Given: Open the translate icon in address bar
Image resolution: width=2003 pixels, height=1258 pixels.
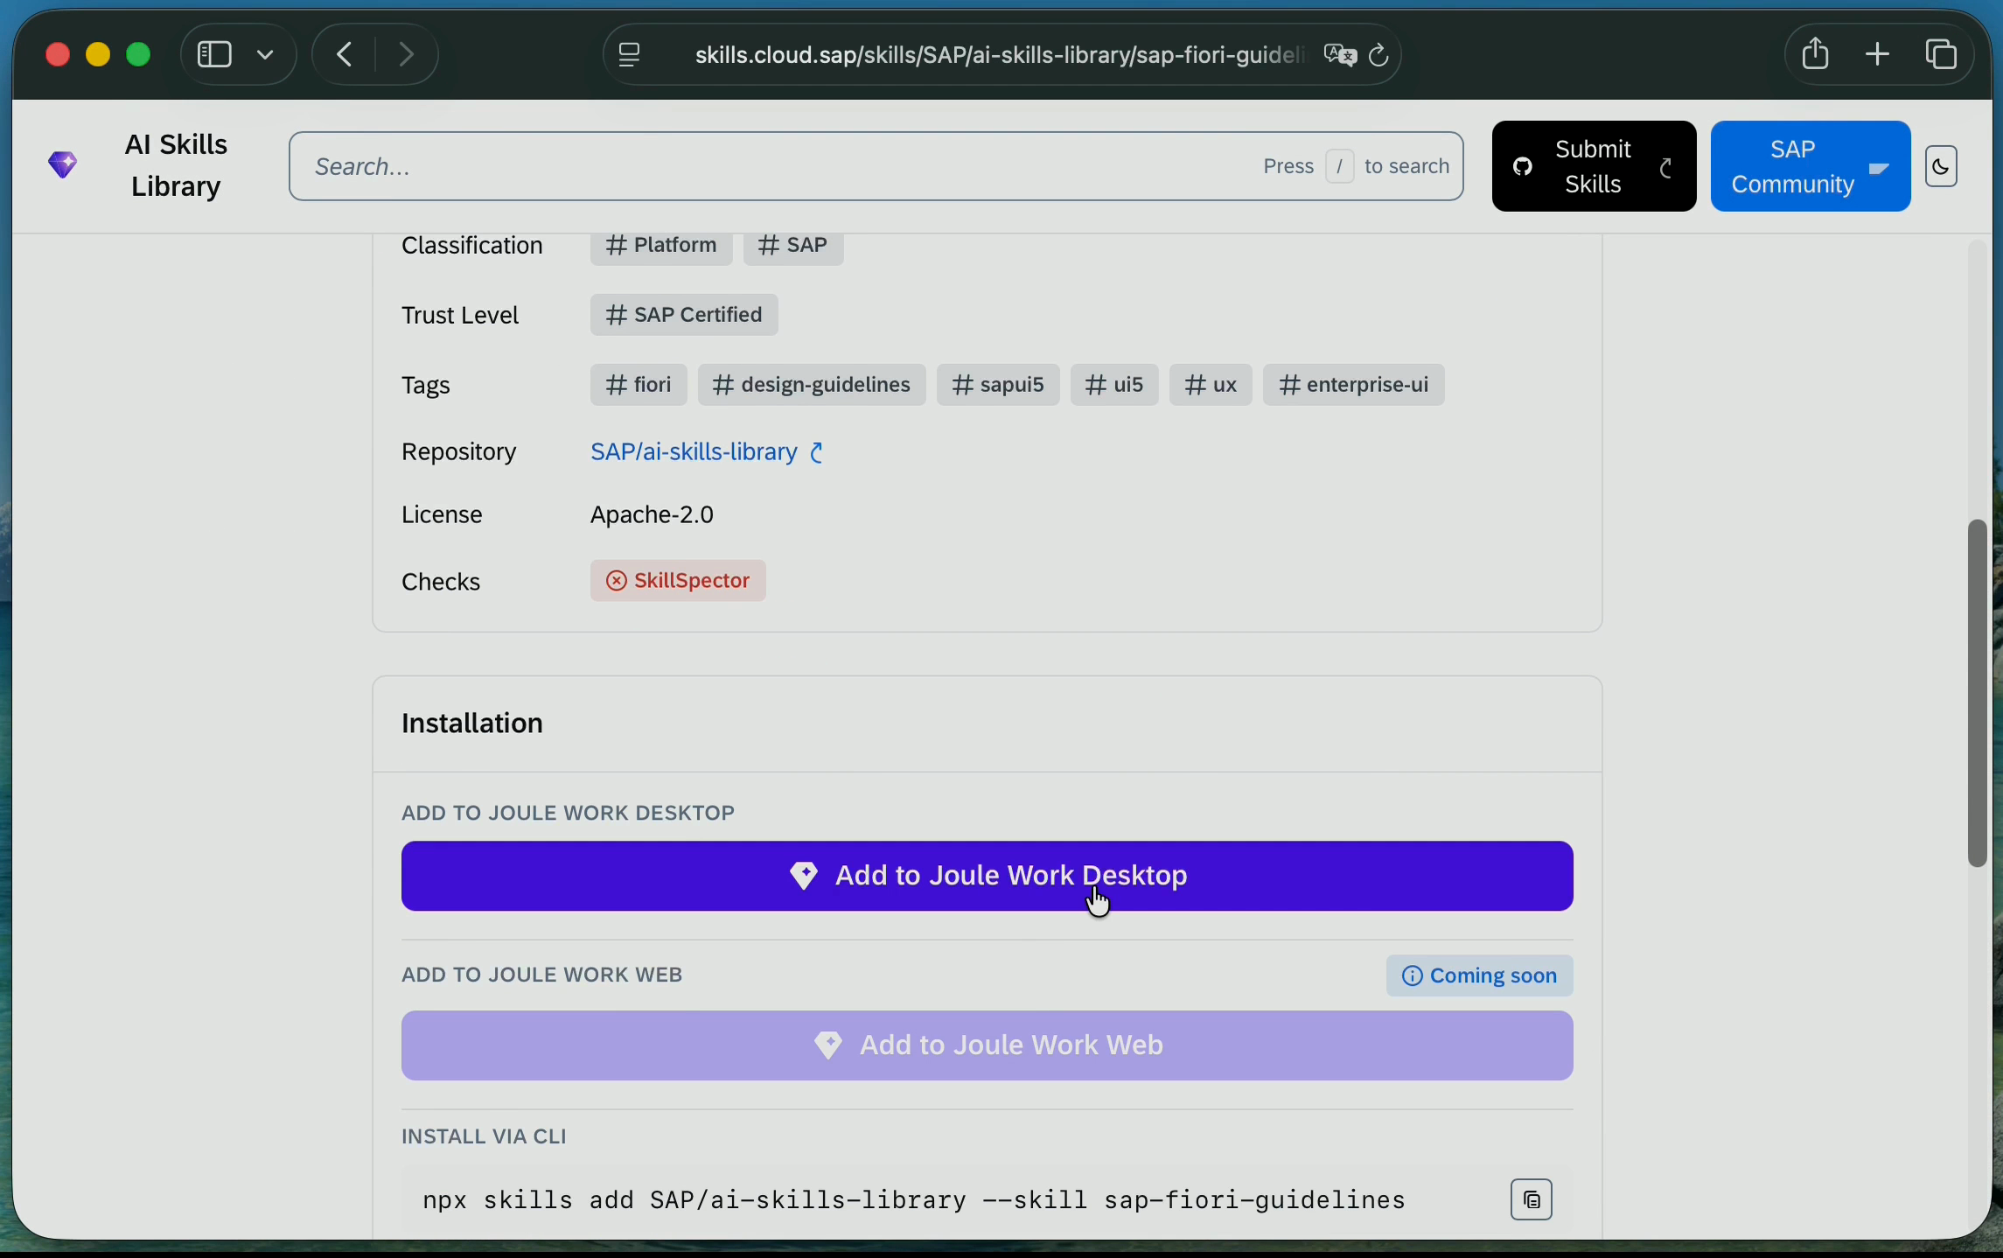Looking at the screenshot, I should 1340,55.
